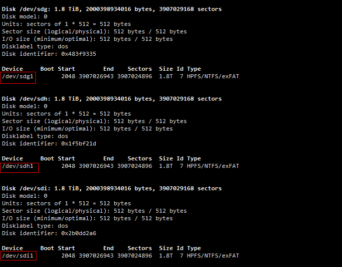Click the Disklabel type: dos line under sdg

[35, 47]
